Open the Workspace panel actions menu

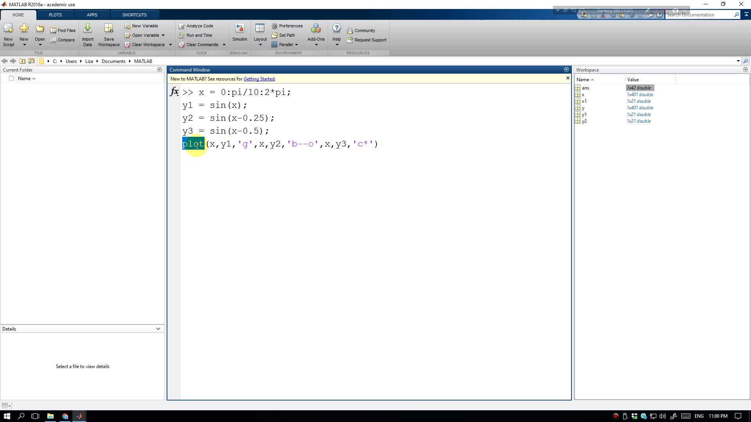[746, 70]
